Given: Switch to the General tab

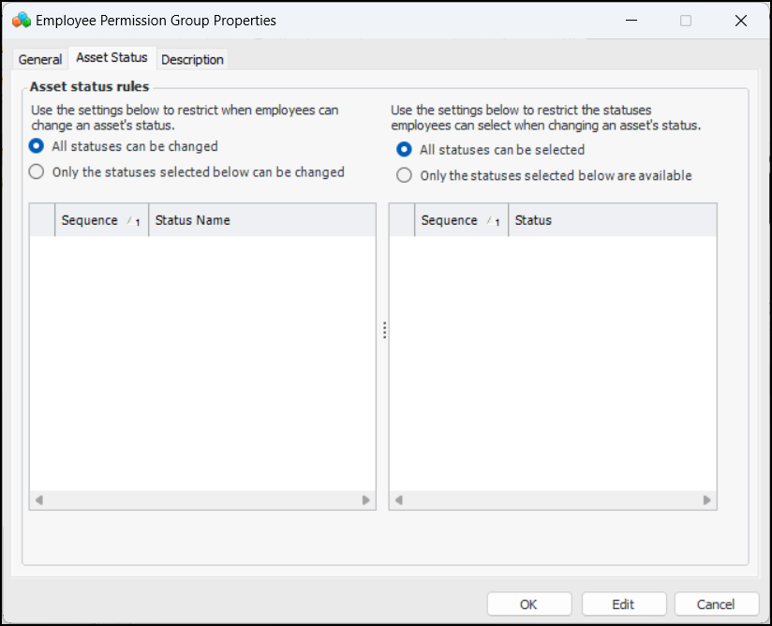Looking at the screenshot, I should click(x=40, y=59).
